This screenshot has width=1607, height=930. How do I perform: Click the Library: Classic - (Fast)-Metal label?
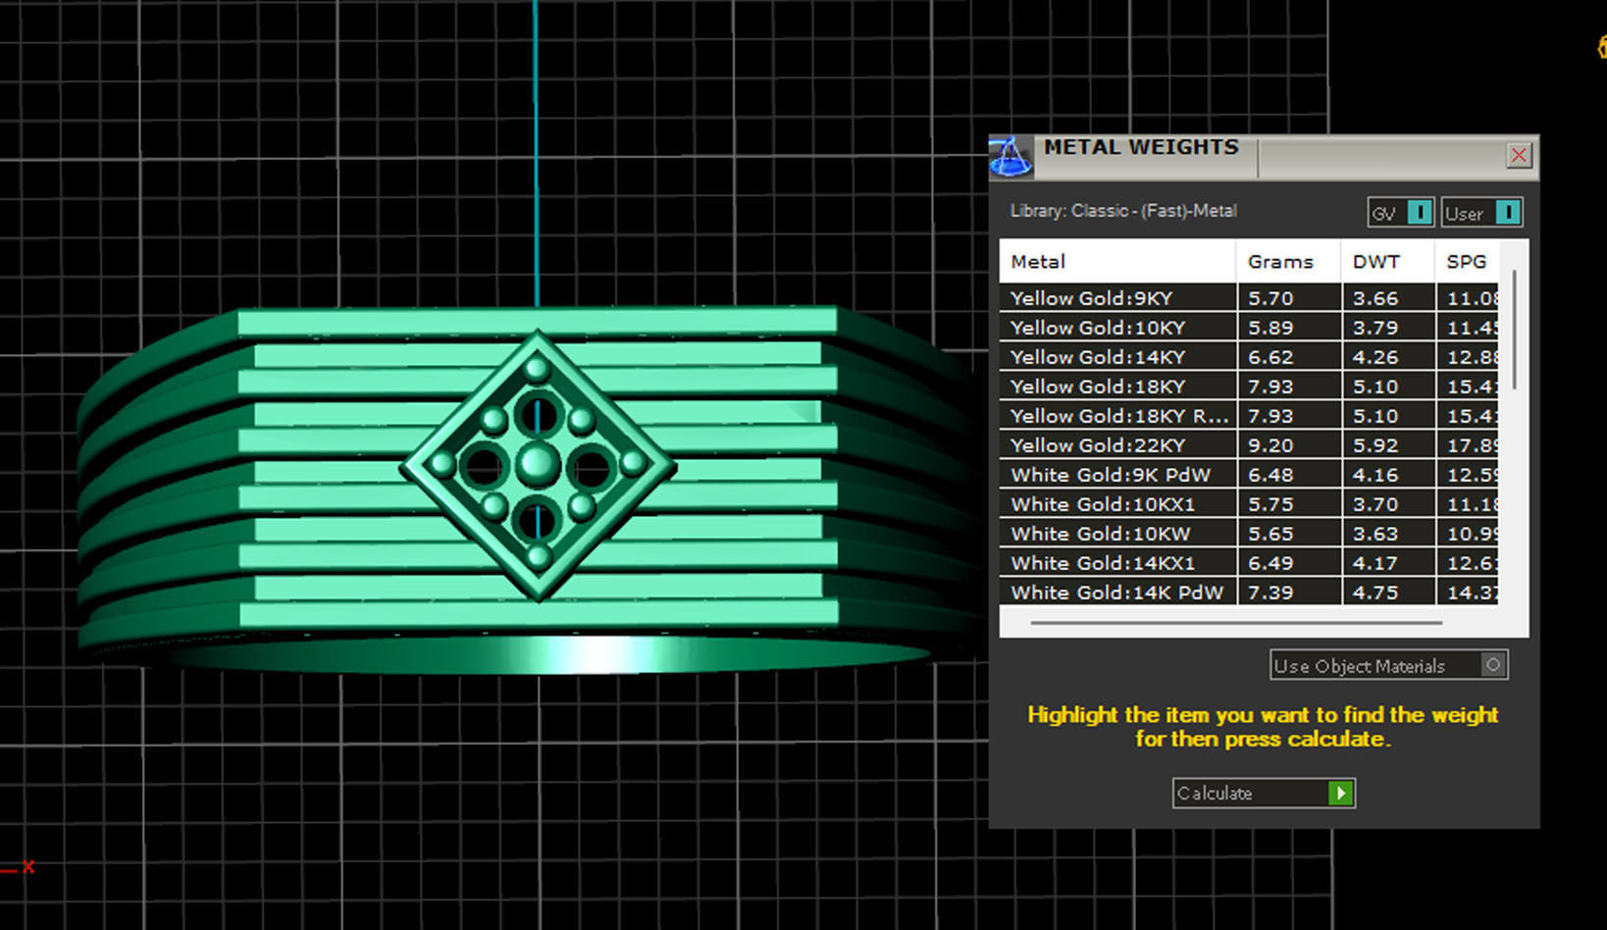point(1123,211)
